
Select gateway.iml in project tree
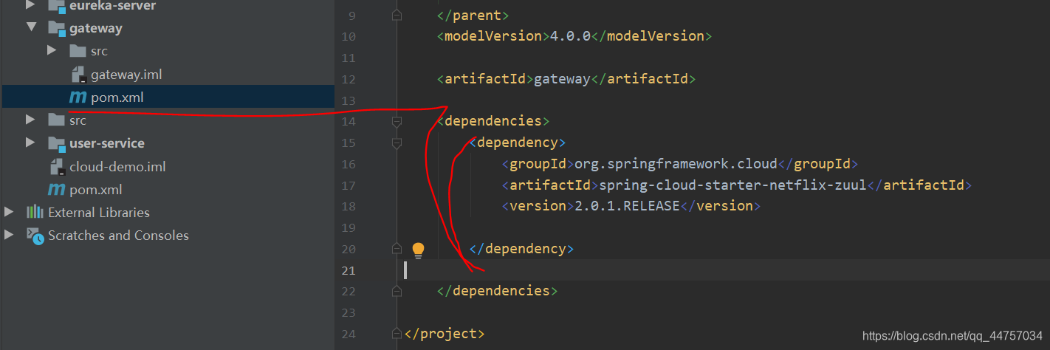126,74
